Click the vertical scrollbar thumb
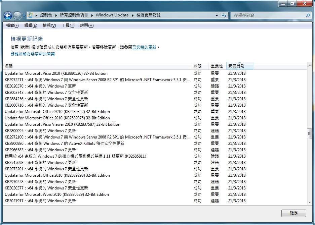This screenshot has width=315, height=225. coord(310,134)
